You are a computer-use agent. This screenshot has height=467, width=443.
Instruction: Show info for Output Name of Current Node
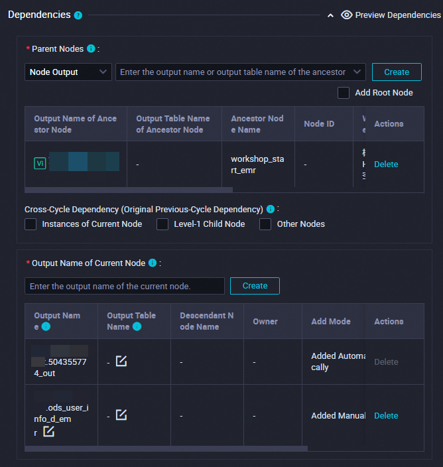[x=153, y=263]
